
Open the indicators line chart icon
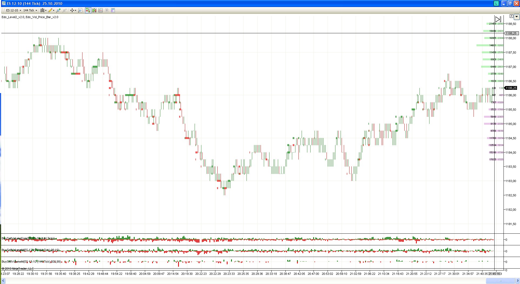click(101, 10)
